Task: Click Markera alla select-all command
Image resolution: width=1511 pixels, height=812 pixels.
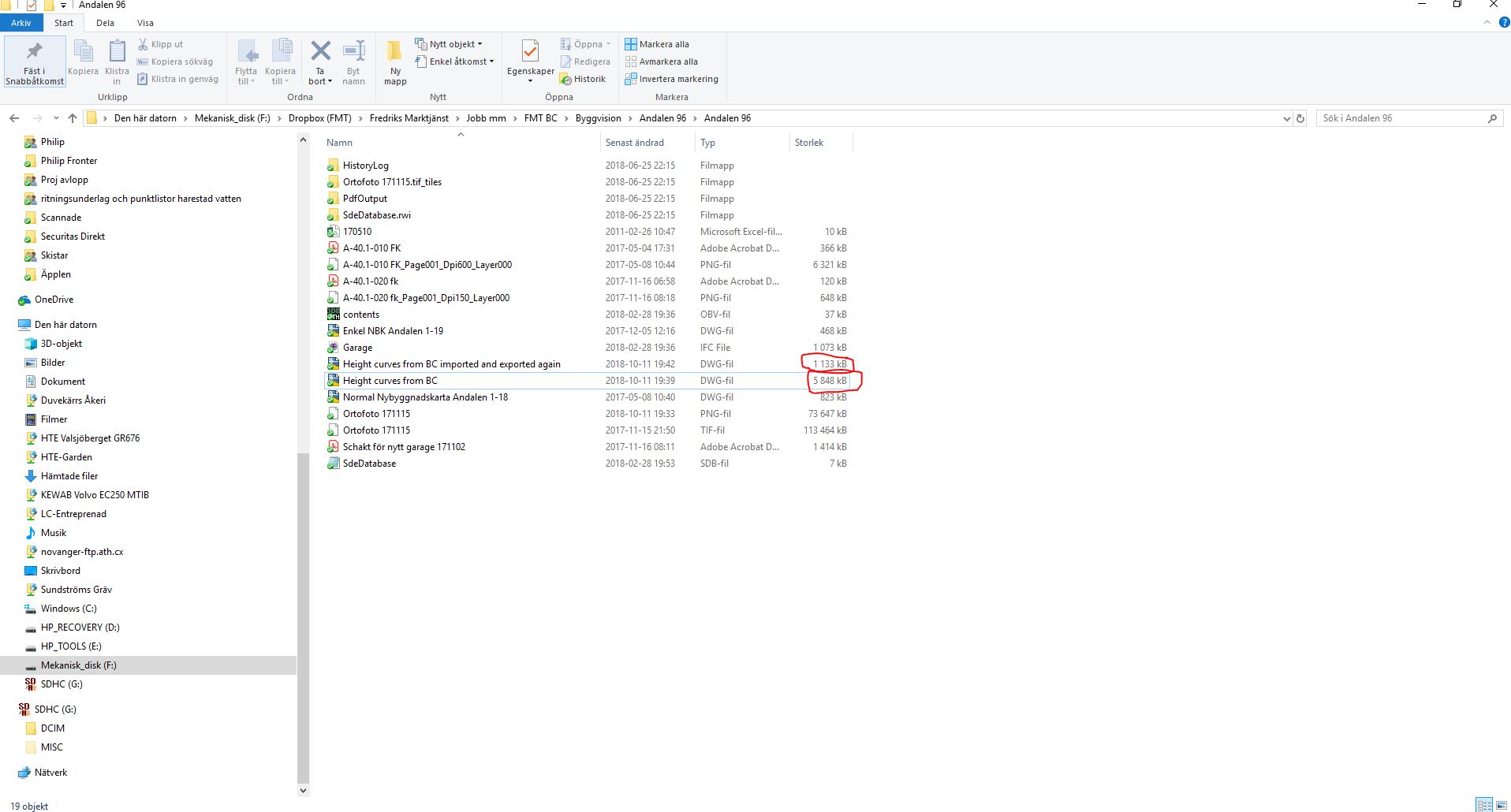Action: (x=657, y=44)
